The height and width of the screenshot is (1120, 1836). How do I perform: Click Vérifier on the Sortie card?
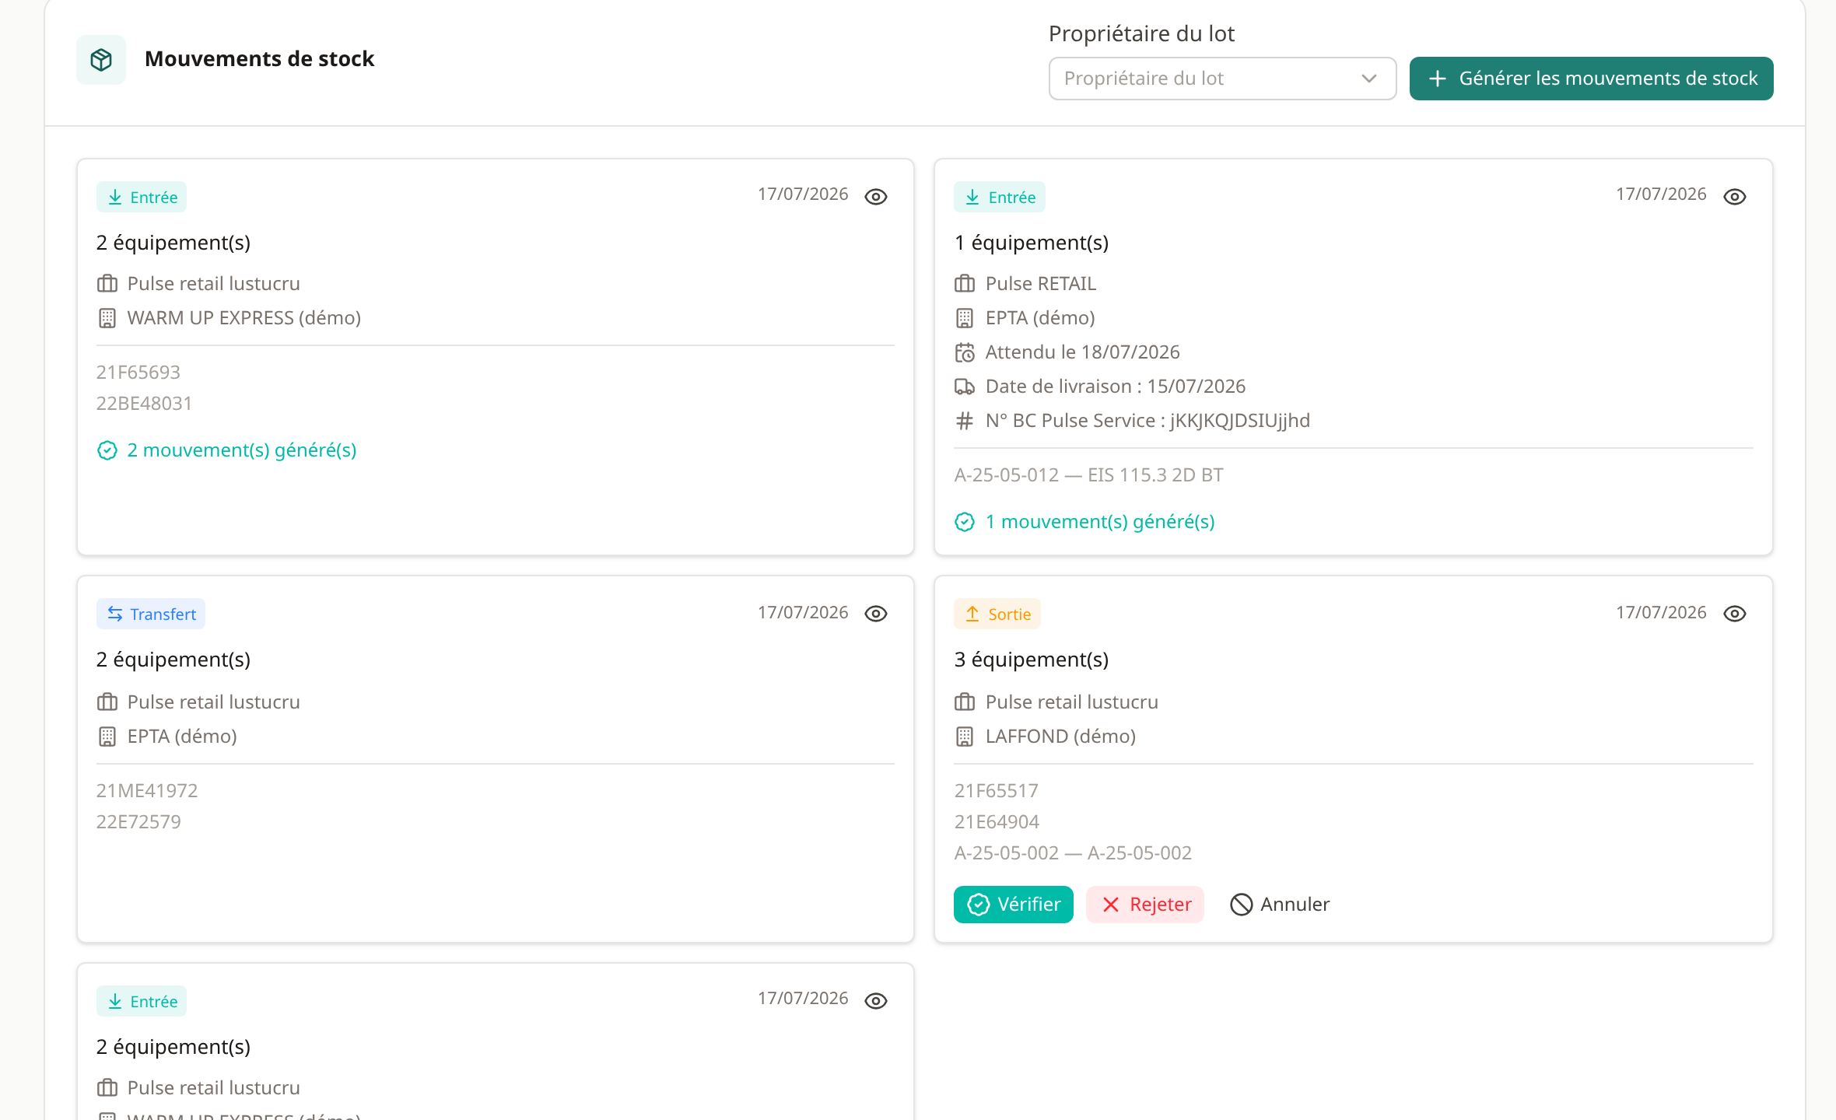tap(1014, 905)
